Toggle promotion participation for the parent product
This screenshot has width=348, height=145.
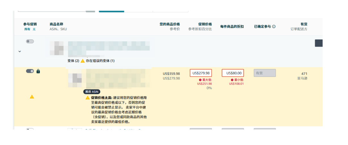[x=30, y=41]
